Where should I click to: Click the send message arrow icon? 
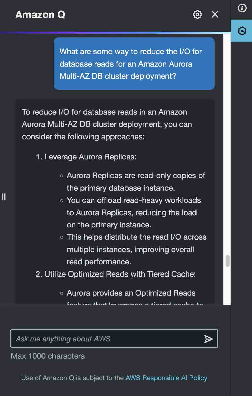coord(208,339)
